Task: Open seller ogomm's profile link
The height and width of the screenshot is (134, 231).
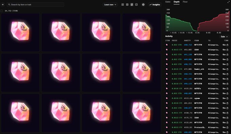Action: (x=197, y=98)
